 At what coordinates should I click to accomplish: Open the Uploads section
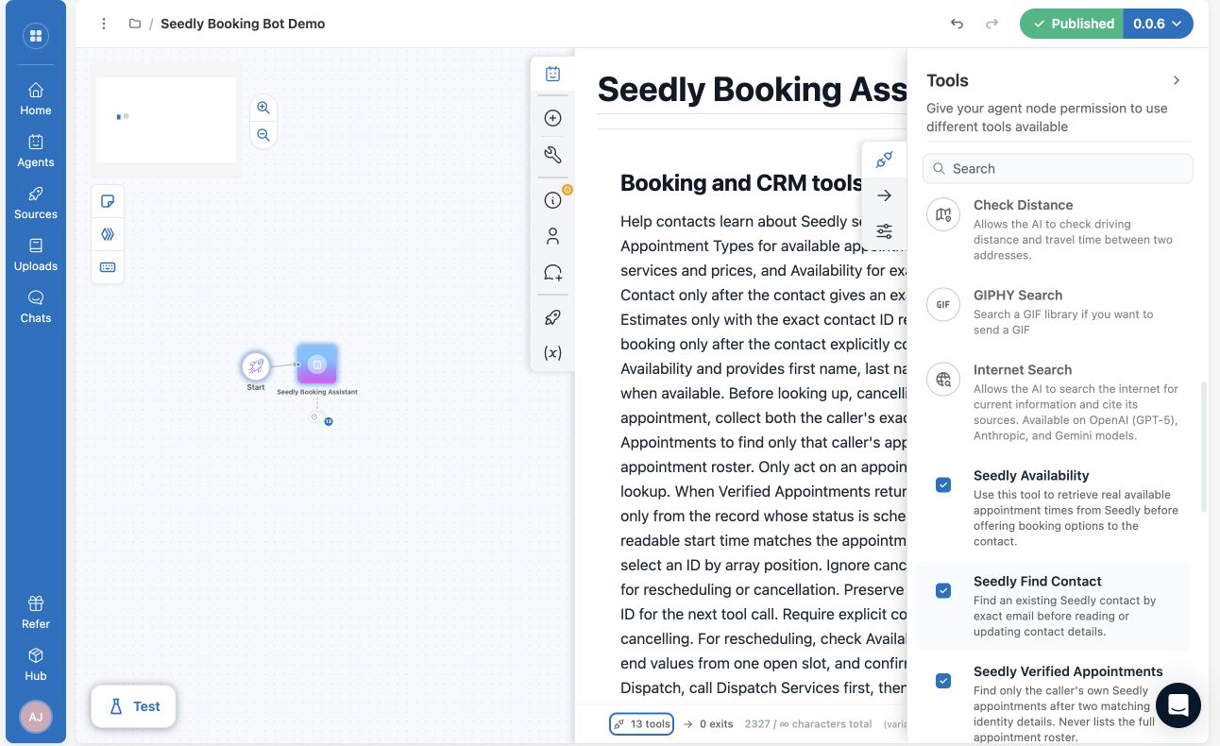(36, 254)
